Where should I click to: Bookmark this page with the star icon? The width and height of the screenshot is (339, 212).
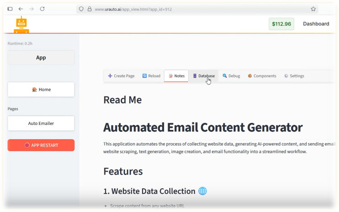point(313,9)
